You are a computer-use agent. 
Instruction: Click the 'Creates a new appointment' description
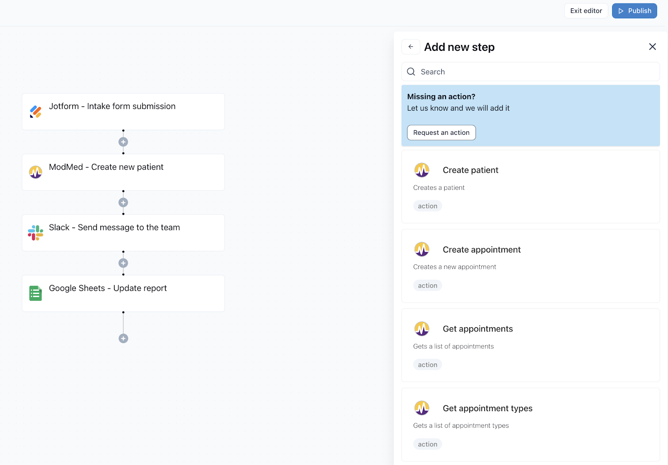click(x=455, y=267)
